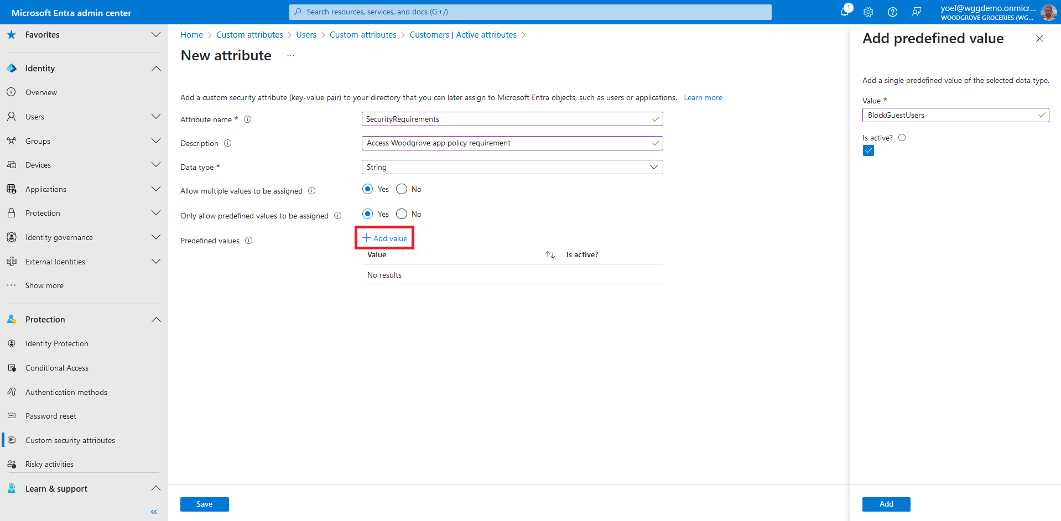
Task: Uncheck the Is active checkbox
Action: [868, 151]
